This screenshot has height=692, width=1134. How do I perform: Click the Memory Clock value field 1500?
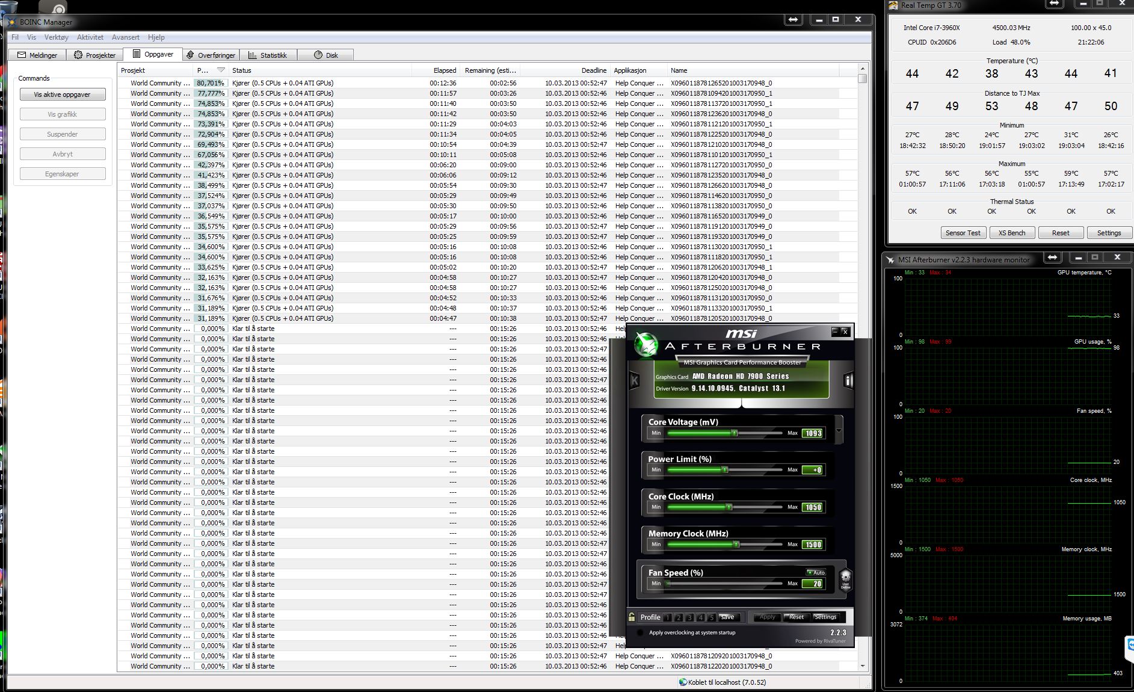coord(813,545)
